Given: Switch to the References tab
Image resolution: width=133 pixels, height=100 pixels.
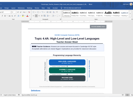Looking at the screenshot, I should [x=21, y=8].
